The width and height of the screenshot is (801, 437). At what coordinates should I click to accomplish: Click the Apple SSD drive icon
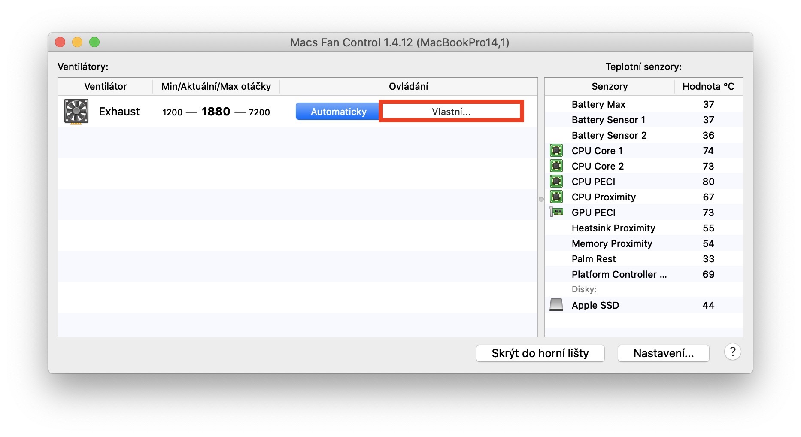point(556,305)
